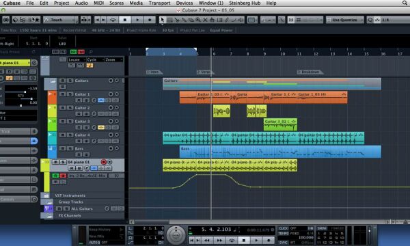This screenshot has width=410, height=246.
Task: Expand the VST Instruments folder
Action: [46, 195]
